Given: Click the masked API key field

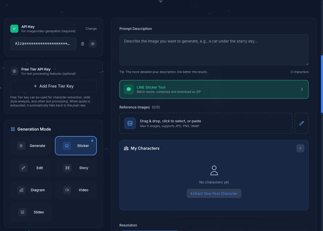Looking at the screenshot, I should [x=43, y=44].
